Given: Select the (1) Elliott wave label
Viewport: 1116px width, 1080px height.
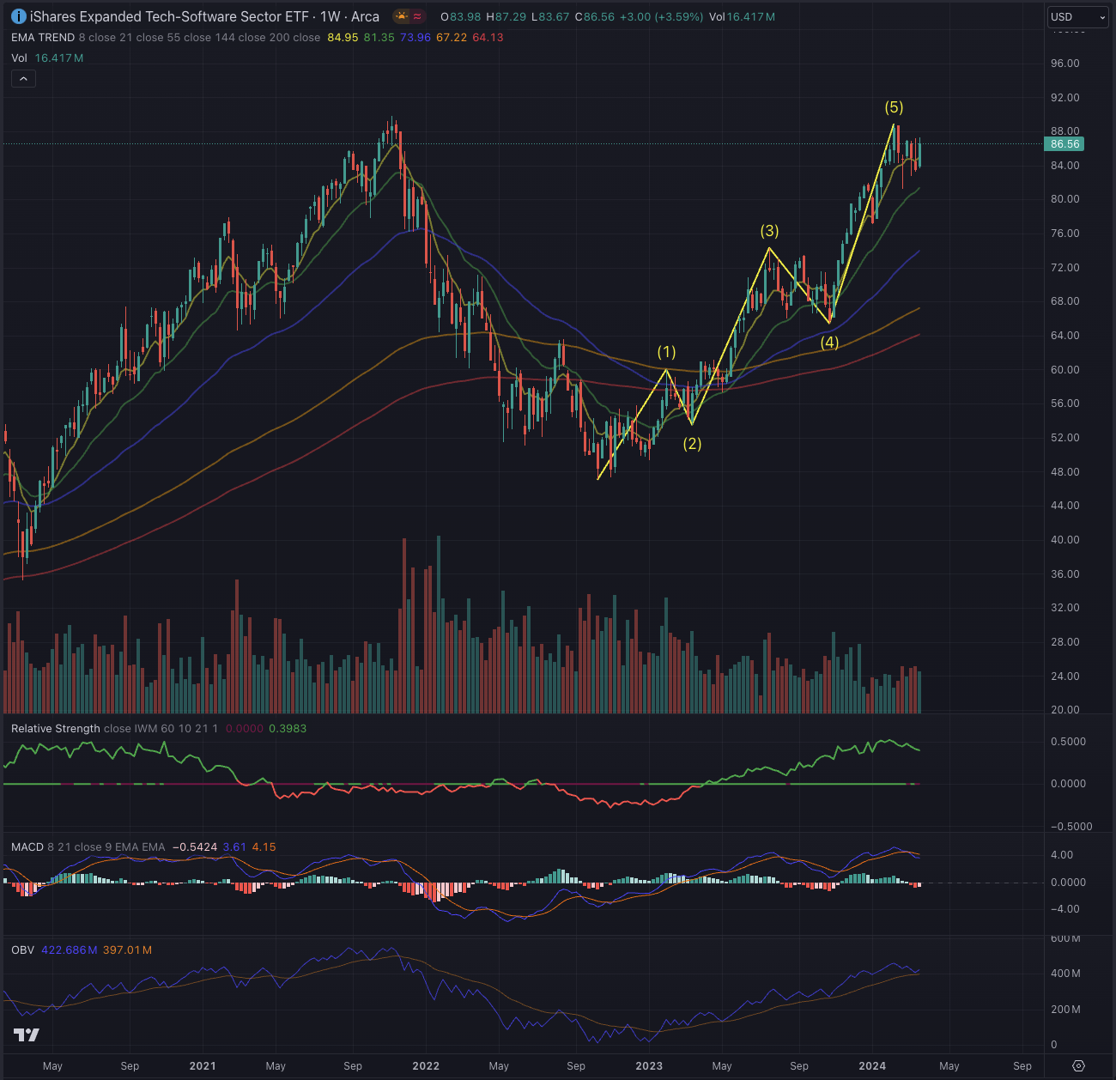Looking at the screenshot, I should click(666, 352).
